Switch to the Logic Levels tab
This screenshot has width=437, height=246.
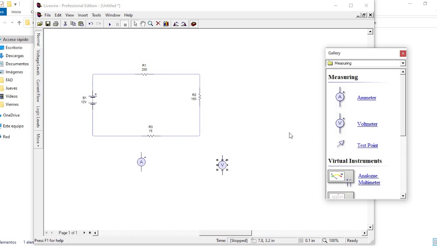(x=38, y=117)
